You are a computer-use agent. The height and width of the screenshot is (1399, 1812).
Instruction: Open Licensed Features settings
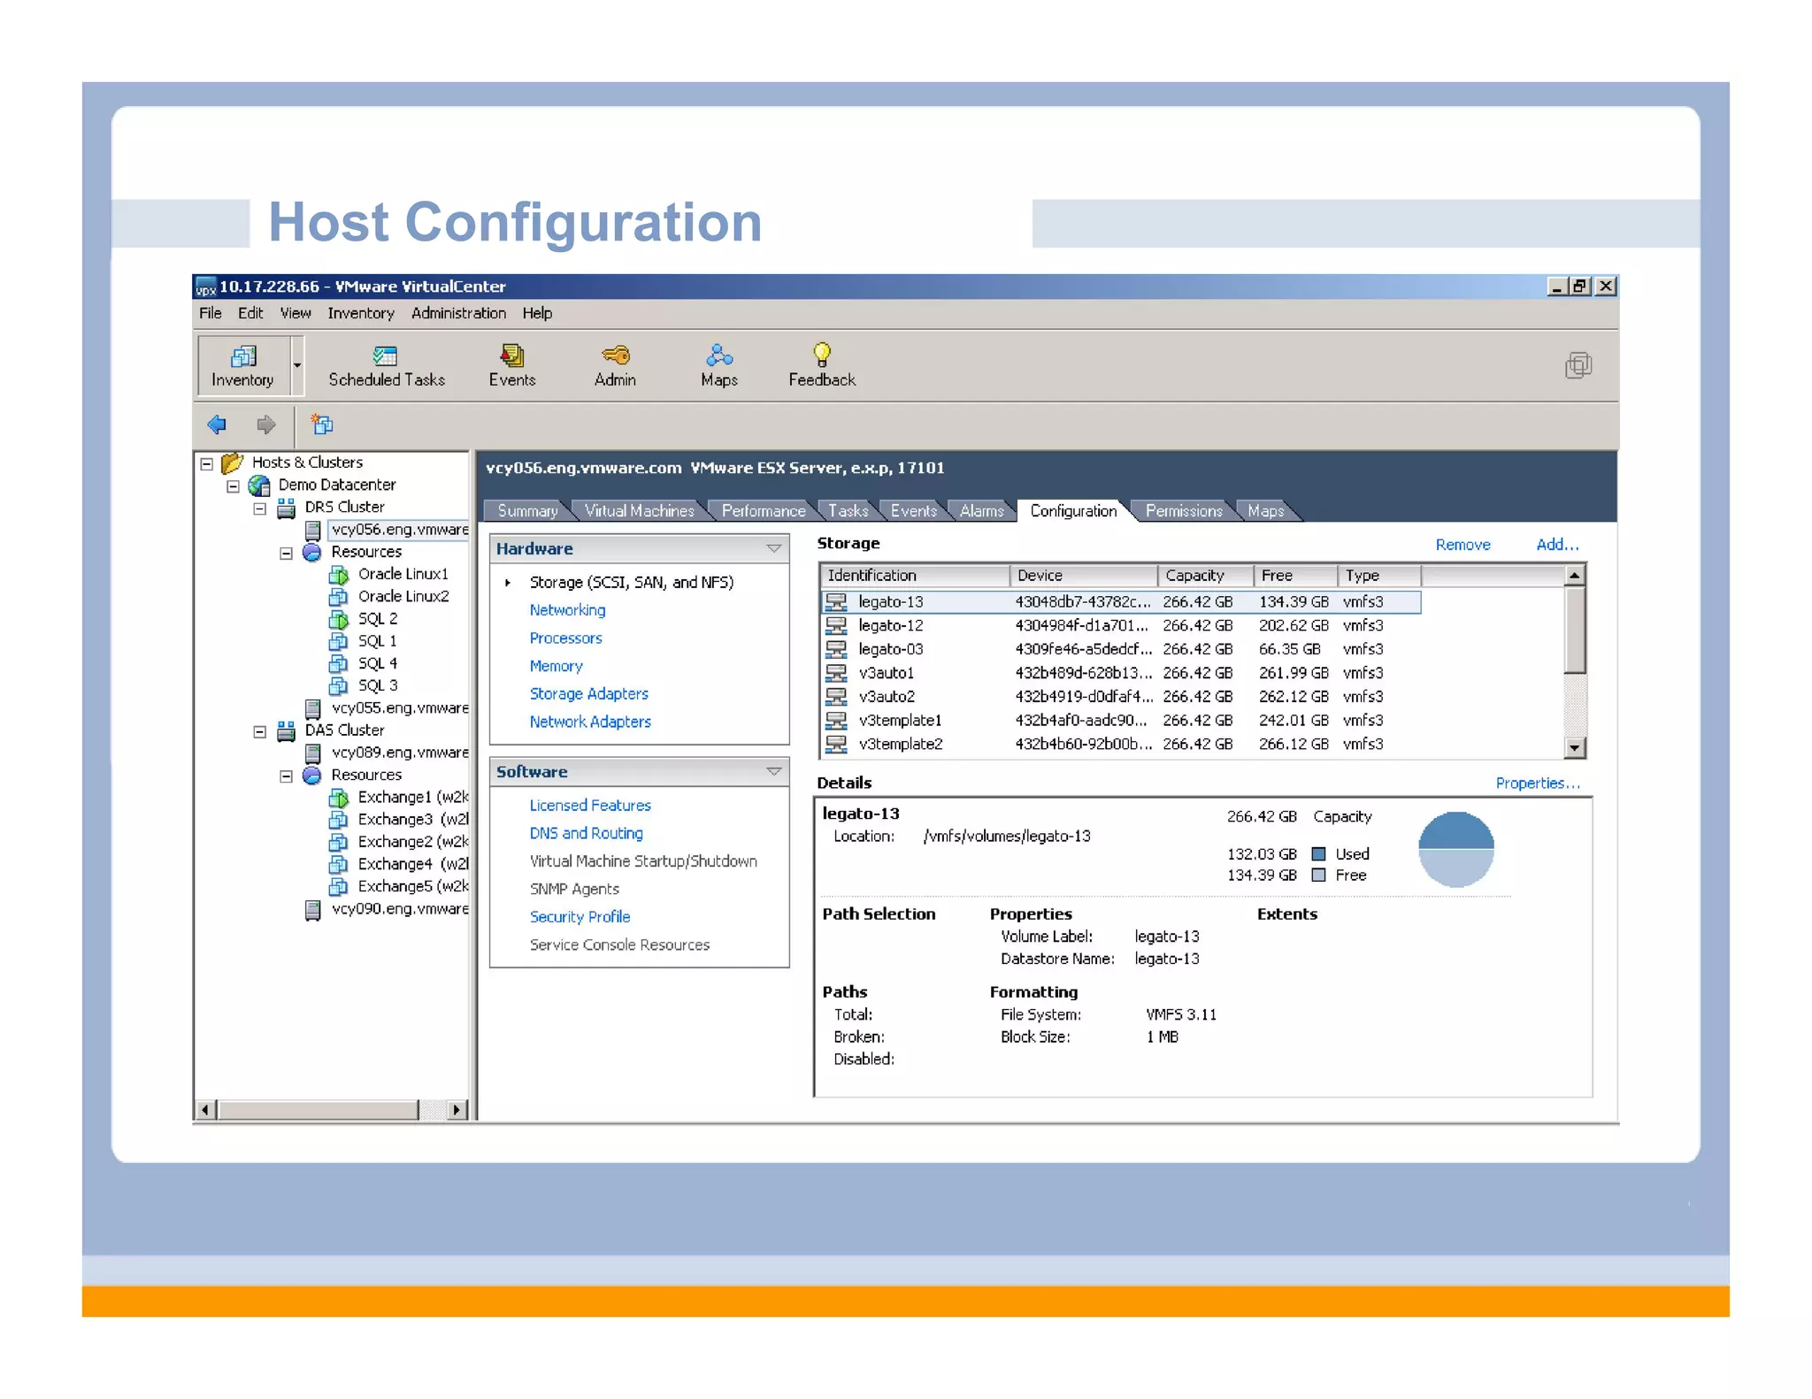[589, 806]
